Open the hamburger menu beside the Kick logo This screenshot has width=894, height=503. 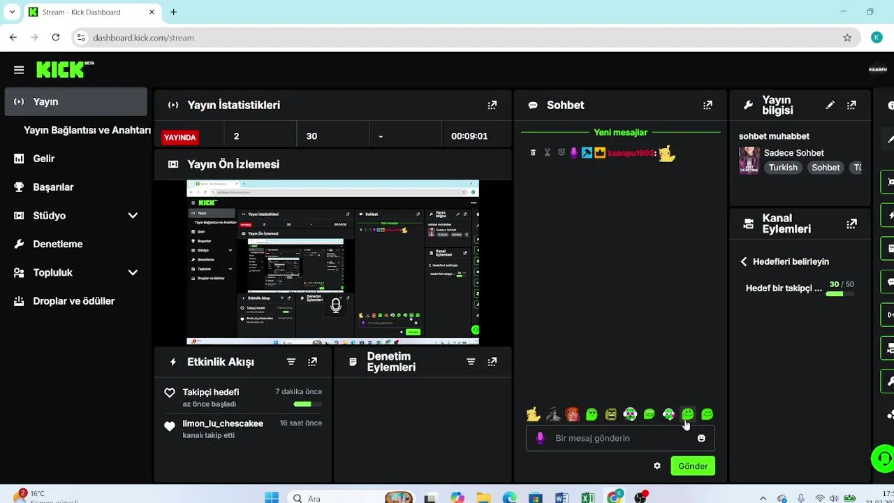click(x=19, y=70)
